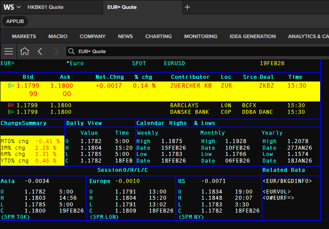Open the hamburger menu icon
This screenshot has width=329, height=229.
[x=8, y=51]
